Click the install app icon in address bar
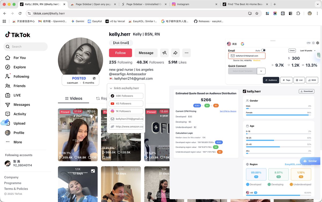This screenshot has height=202, width=322. [250, 13]
